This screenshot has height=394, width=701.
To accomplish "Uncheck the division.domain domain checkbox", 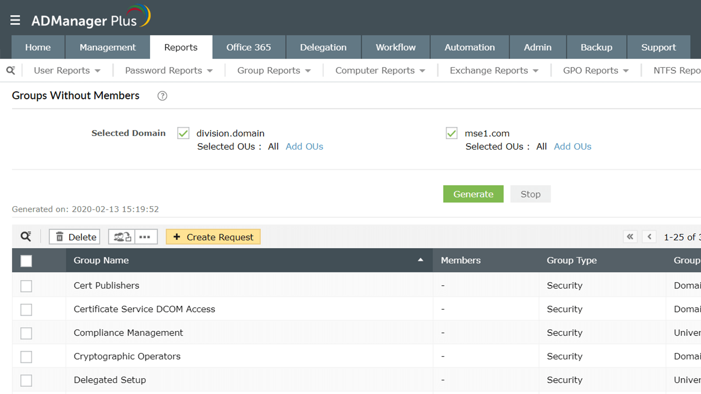I will 183,133.
